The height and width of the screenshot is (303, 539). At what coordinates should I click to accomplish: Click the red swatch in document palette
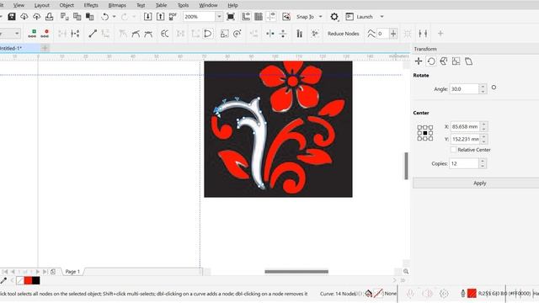(x=28, y=280)
